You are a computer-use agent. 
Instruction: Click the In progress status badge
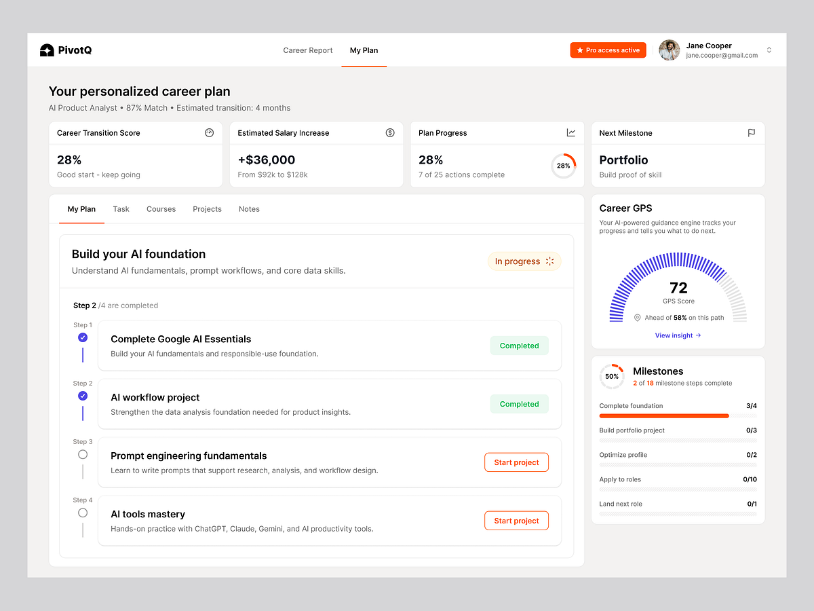(524, 261)
